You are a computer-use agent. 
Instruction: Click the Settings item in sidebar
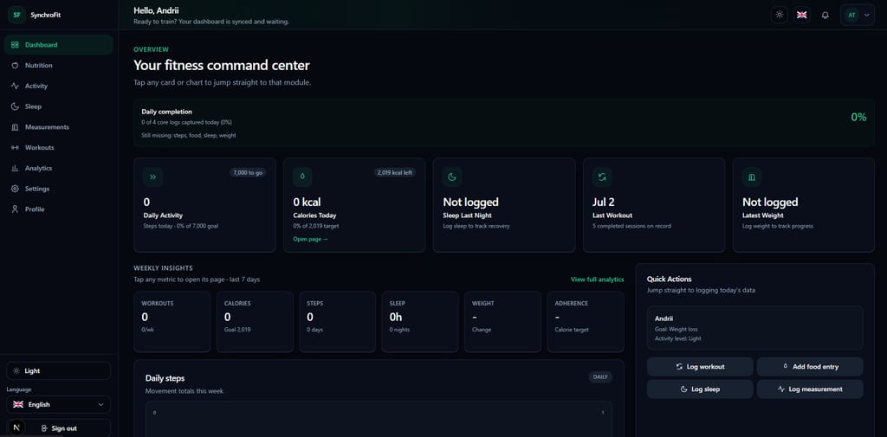point(58,189)
